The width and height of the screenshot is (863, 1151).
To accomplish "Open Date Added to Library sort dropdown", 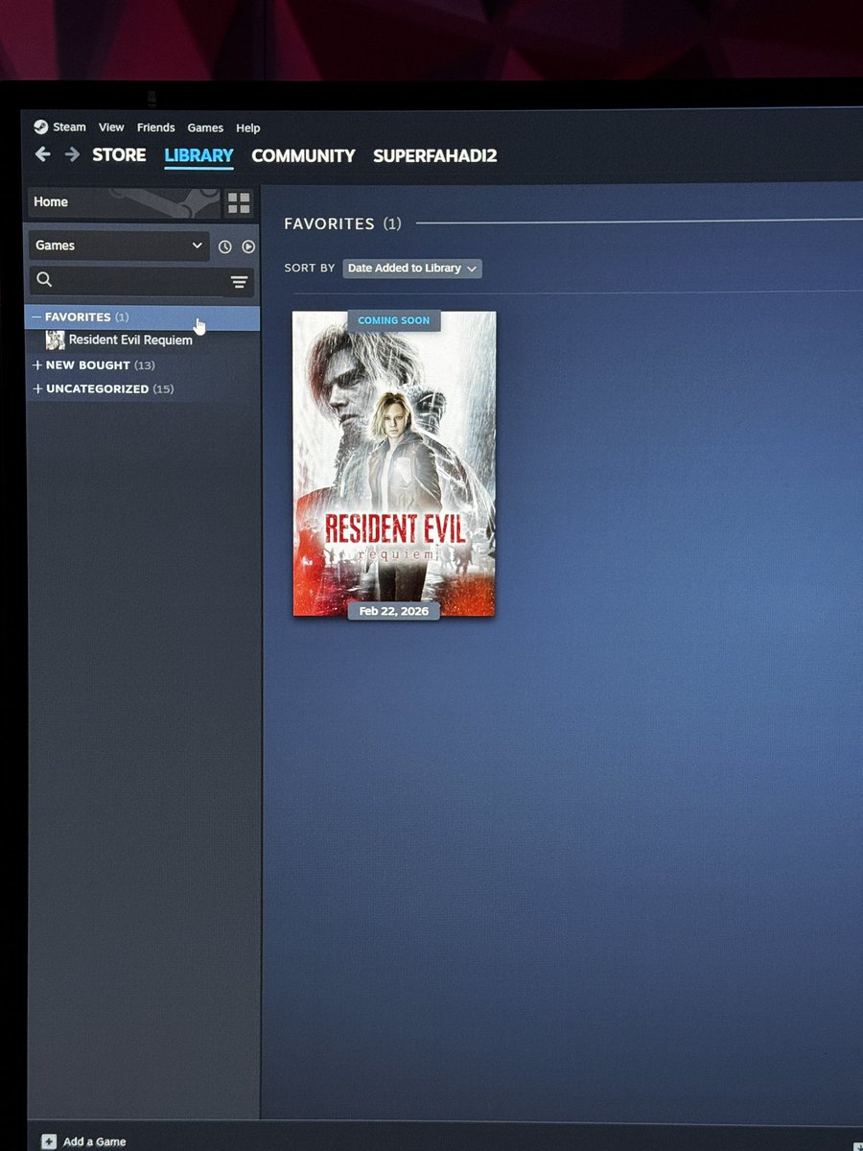I will [x=412, y=269].
